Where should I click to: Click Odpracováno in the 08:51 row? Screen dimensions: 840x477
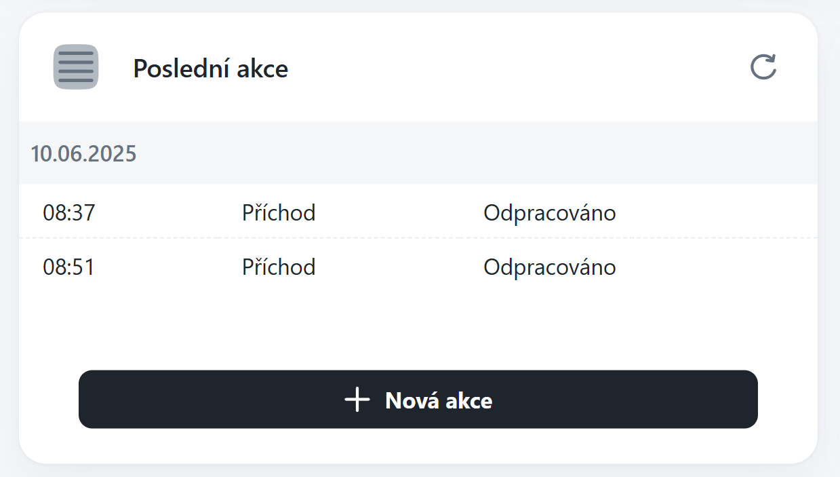(x=549, y=267)
